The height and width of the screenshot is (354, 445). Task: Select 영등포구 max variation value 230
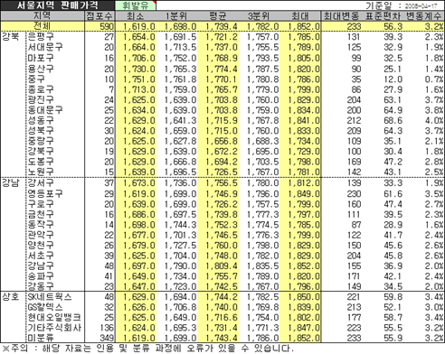coord(354,194)
